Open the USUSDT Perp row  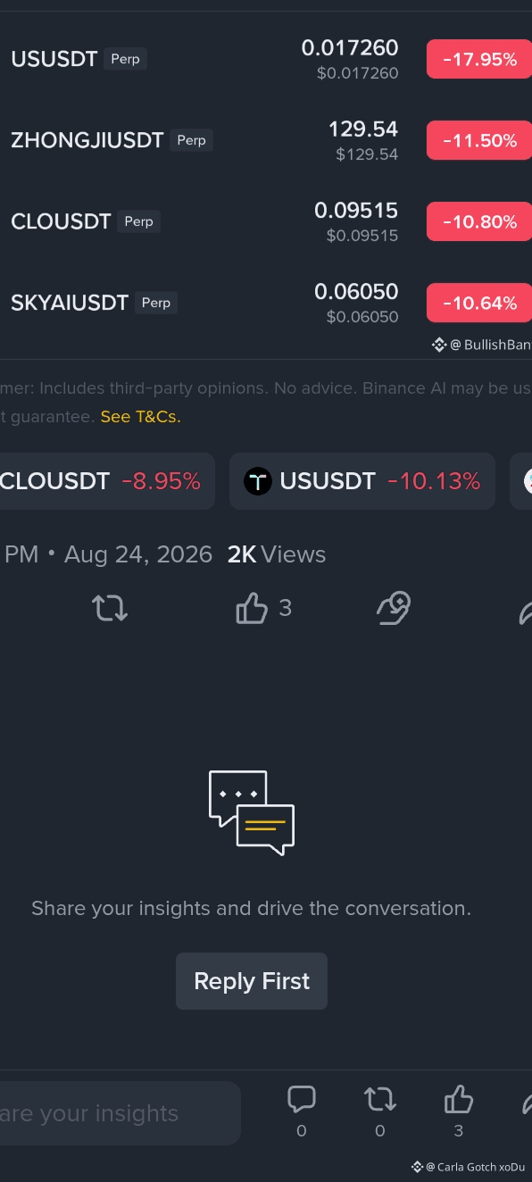pos(266,60)
